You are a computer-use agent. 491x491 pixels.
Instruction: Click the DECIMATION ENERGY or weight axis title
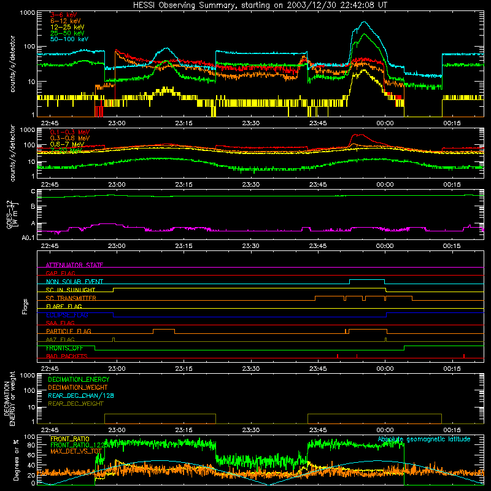tap(9, 398)
